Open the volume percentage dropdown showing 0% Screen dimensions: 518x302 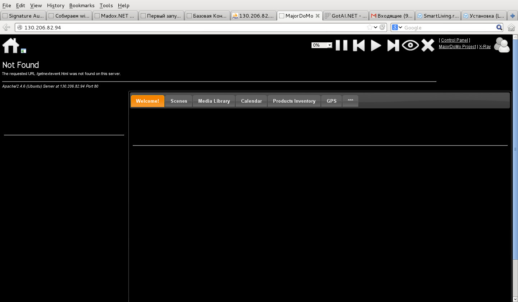322,45
